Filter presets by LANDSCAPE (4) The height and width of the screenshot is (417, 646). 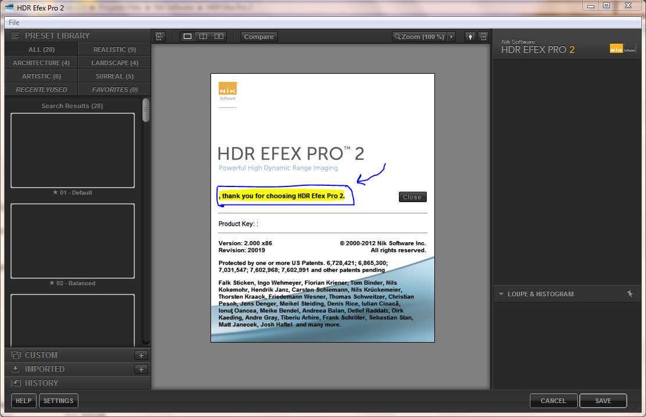[x=115, y=63]
